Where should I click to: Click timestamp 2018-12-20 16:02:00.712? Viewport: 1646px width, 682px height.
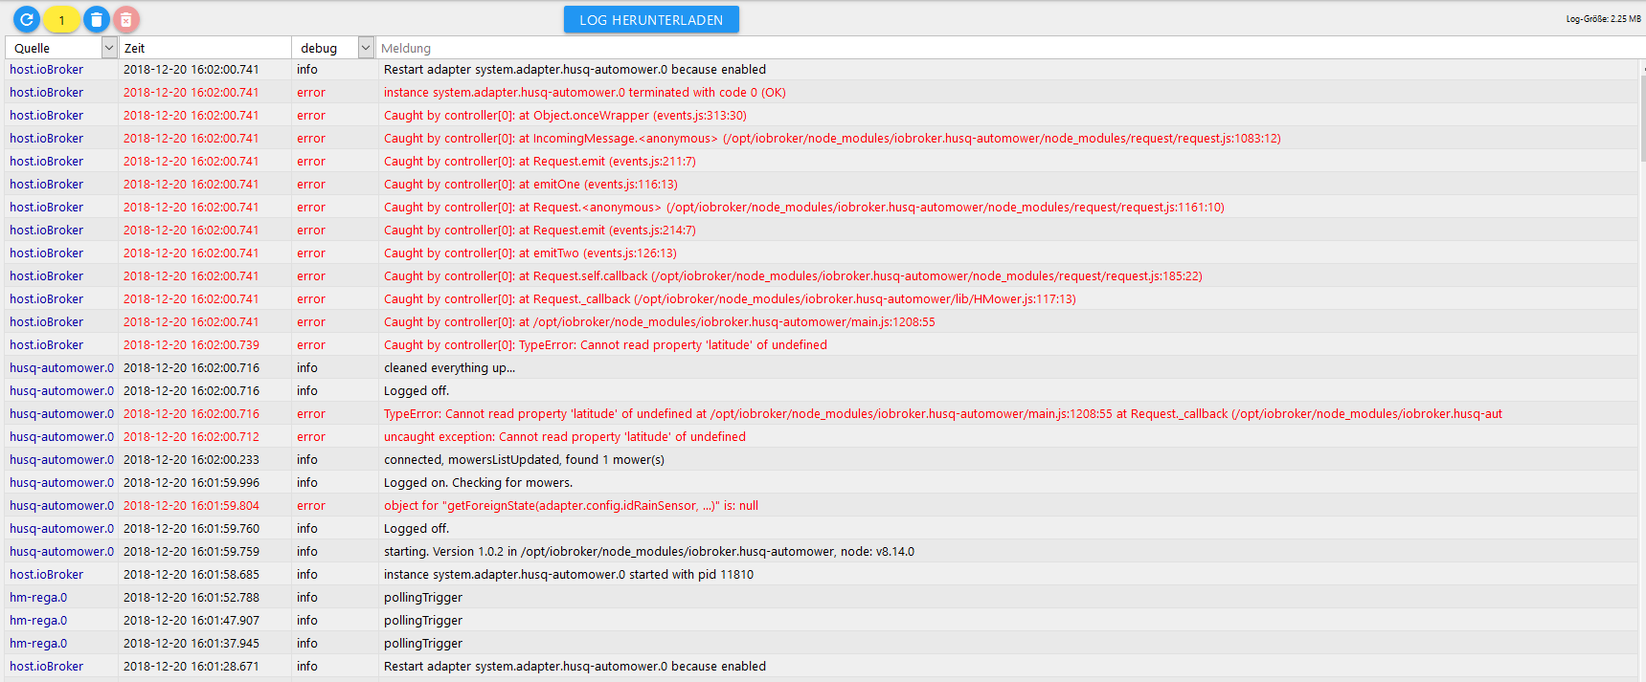pyautogui.click(x=192, y=437)
